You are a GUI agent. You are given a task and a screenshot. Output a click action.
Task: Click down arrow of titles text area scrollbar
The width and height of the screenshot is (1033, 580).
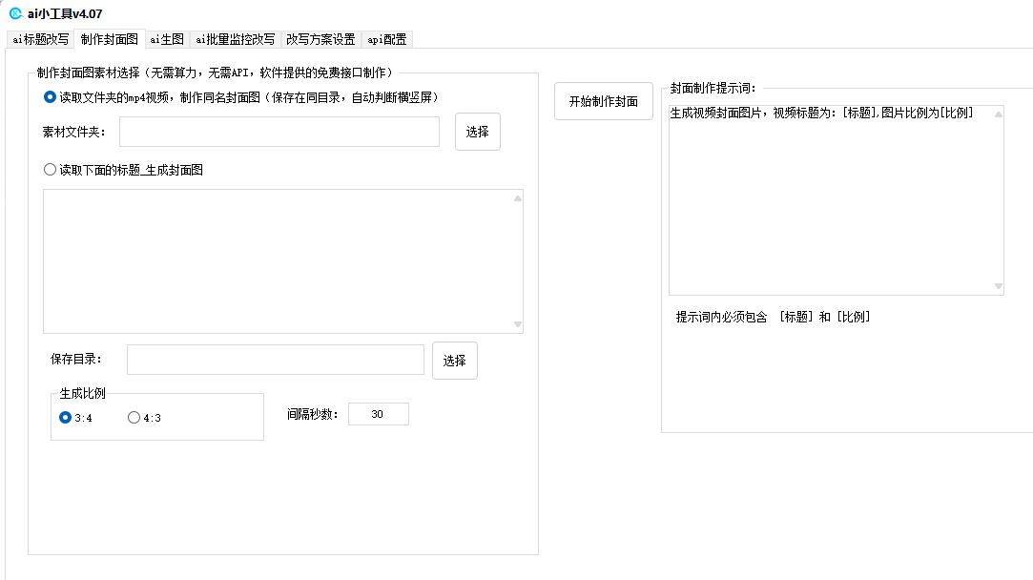[x=518, y=325]
